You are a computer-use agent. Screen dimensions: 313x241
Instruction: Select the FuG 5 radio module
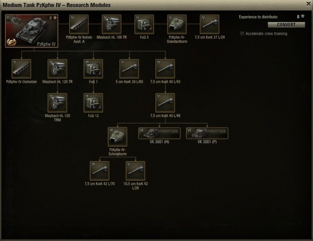[144, 24]
